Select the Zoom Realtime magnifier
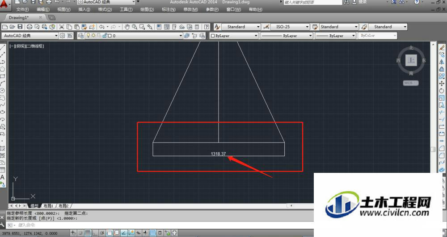 tap(134, 27)
